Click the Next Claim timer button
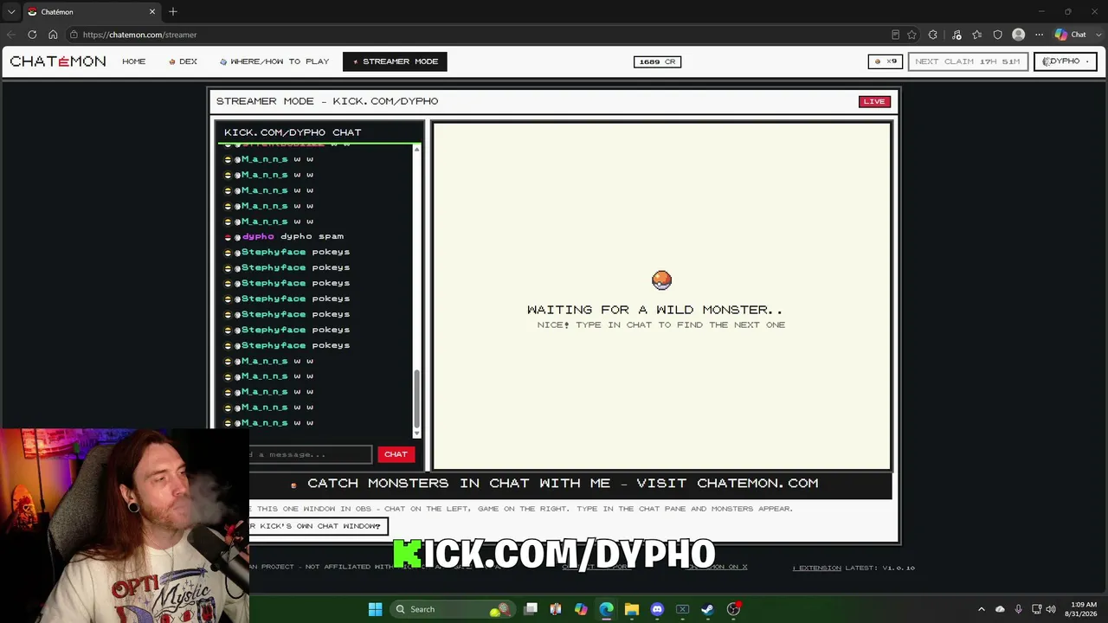Image resolution: width=1108 pixels, height=623 pixels. [x=968, y=61]
